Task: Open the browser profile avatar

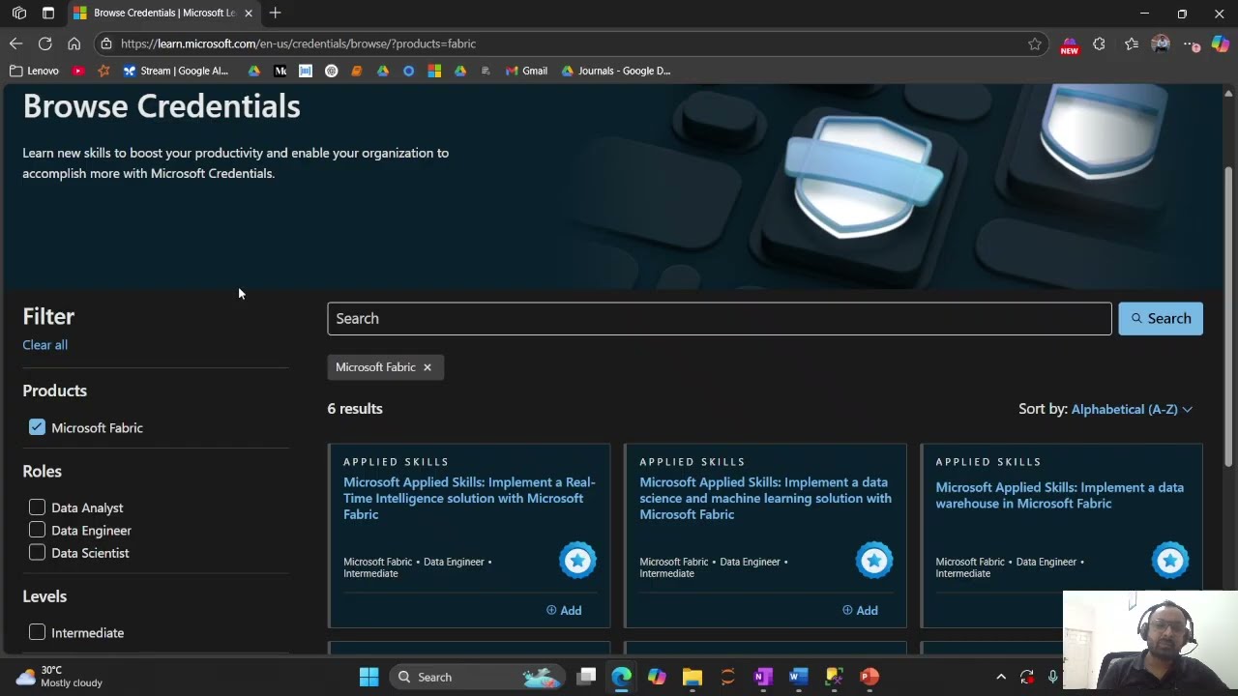Action: point(1162,43)
